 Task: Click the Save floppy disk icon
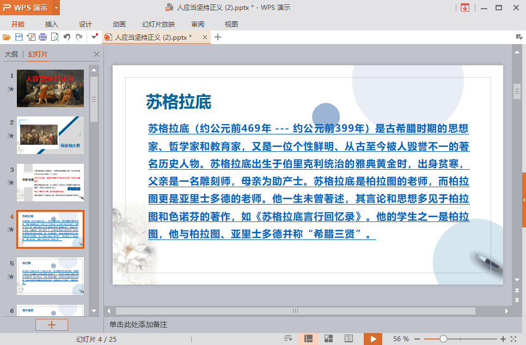[x=19, y=37]
